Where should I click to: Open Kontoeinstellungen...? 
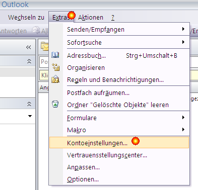119,143
